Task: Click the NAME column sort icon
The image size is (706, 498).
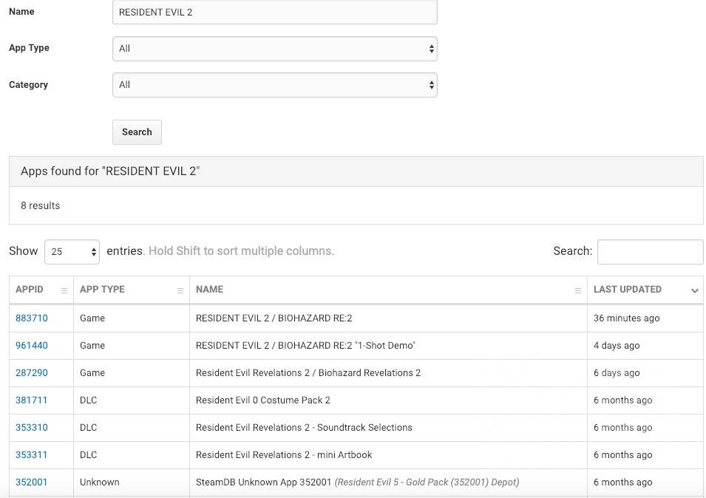Action: (577, 290)
